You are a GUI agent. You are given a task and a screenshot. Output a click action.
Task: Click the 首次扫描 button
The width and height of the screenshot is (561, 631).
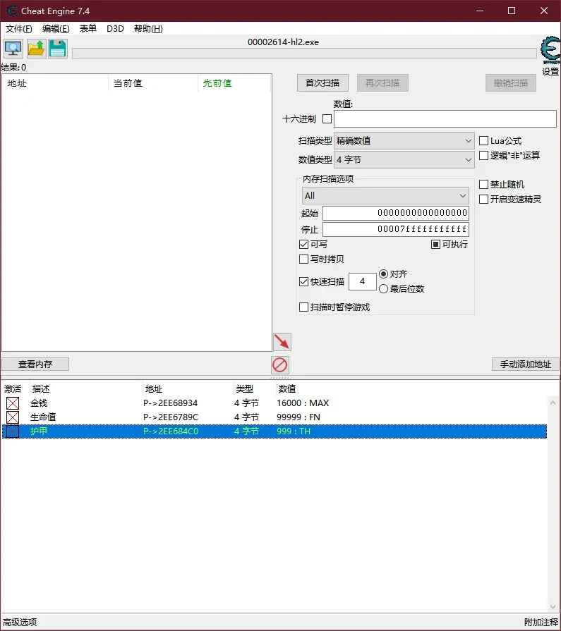tap(322, 83)
